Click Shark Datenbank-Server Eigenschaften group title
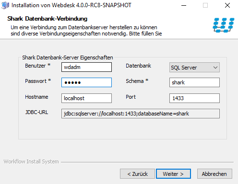 pos(68,57)
